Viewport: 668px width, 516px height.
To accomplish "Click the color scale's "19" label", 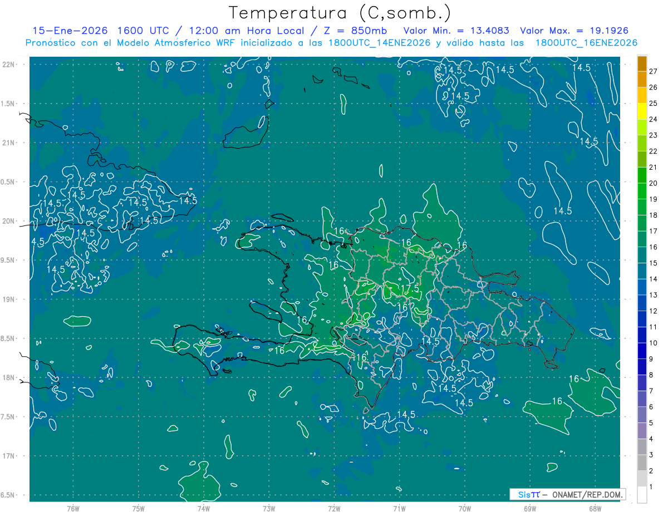I will tap(654, 199).
